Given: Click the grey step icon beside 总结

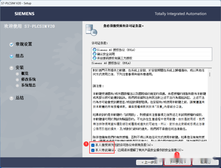Looking at the screenshot, I should (11, 98).
